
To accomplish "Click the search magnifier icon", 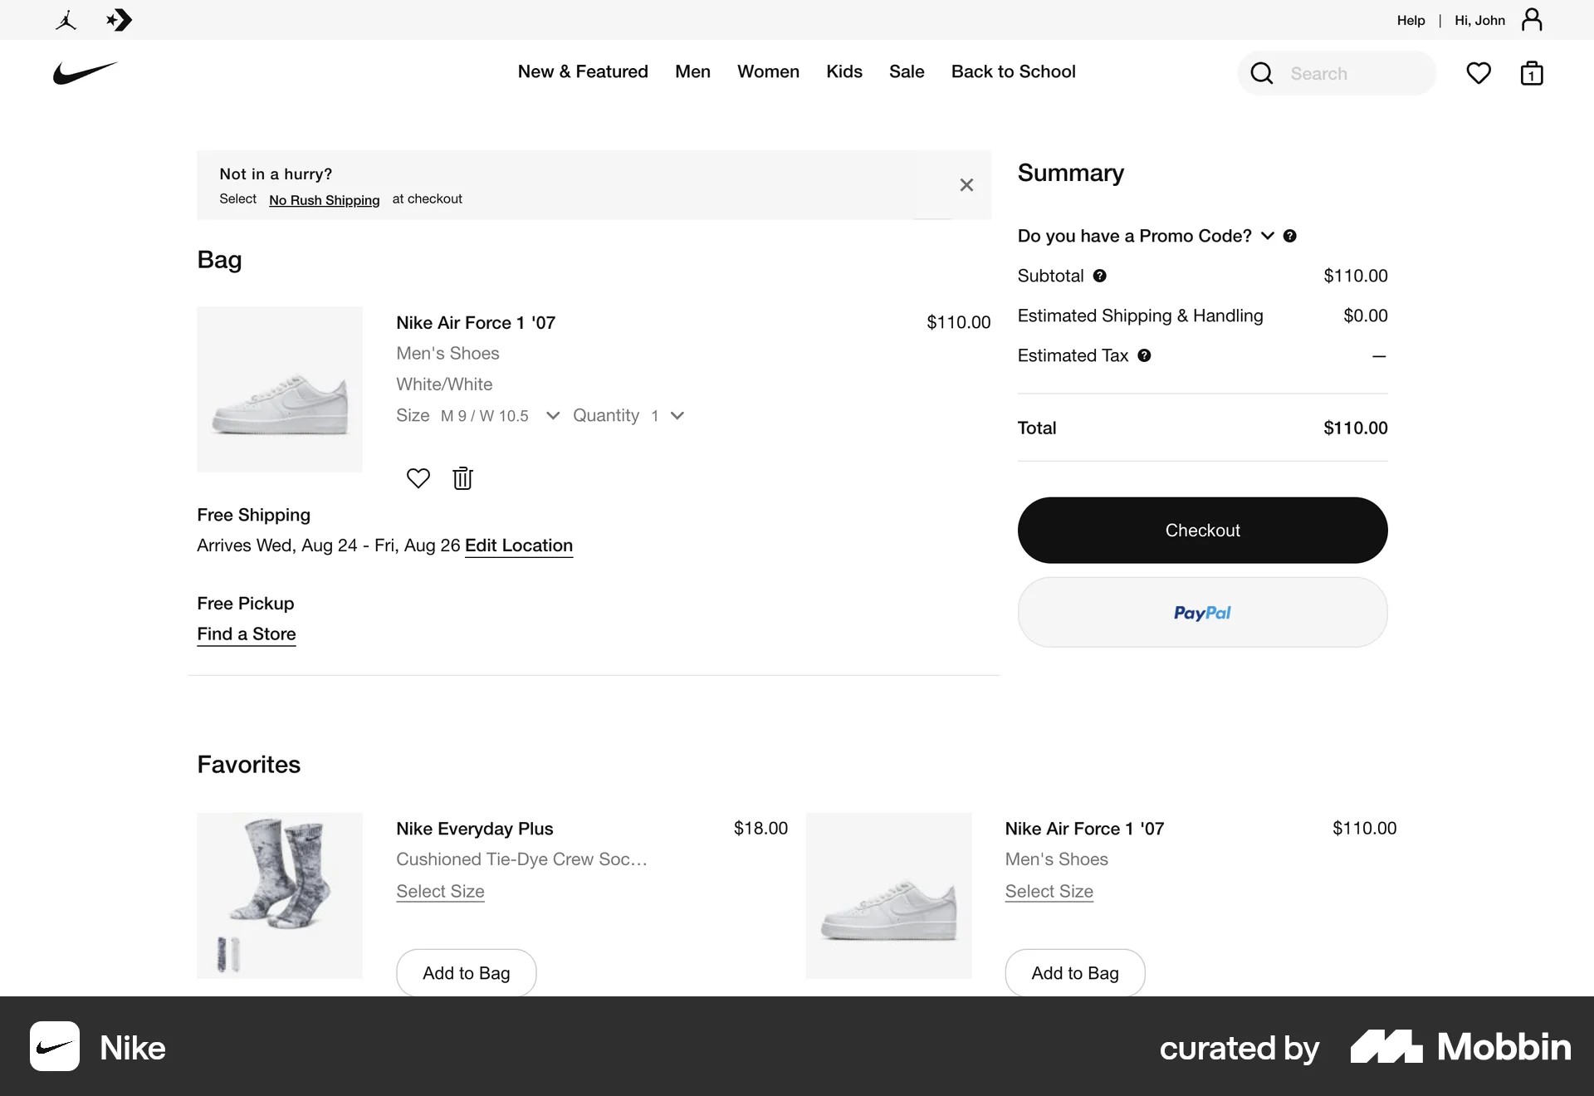I will (x=1261, y=73).
